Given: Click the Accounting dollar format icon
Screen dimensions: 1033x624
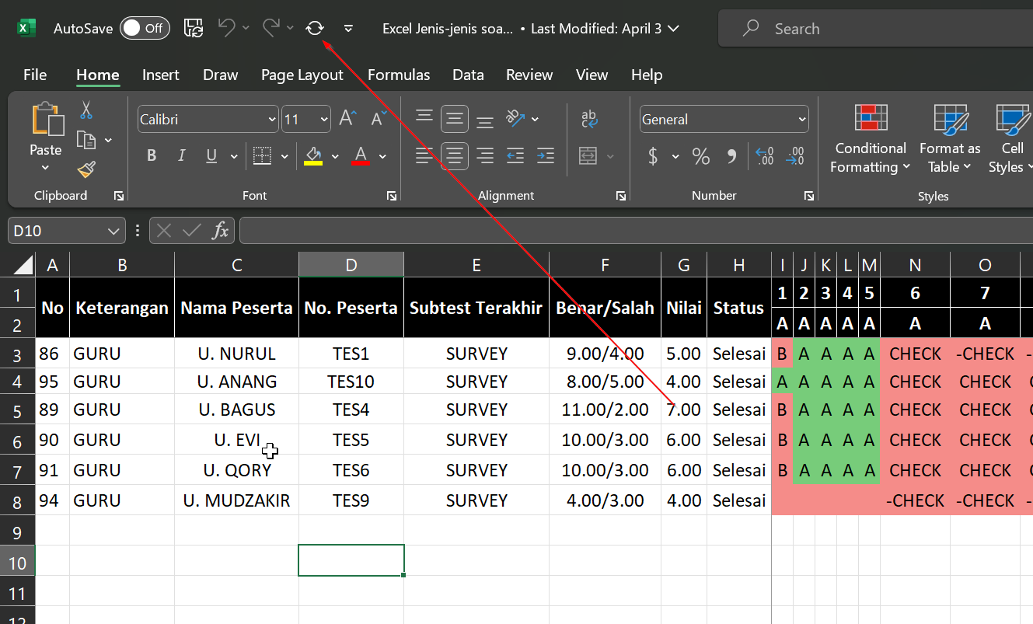Looking at the screenshot, I should tap(653, 156).
